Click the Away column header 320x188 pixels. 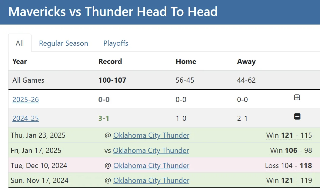246,61
